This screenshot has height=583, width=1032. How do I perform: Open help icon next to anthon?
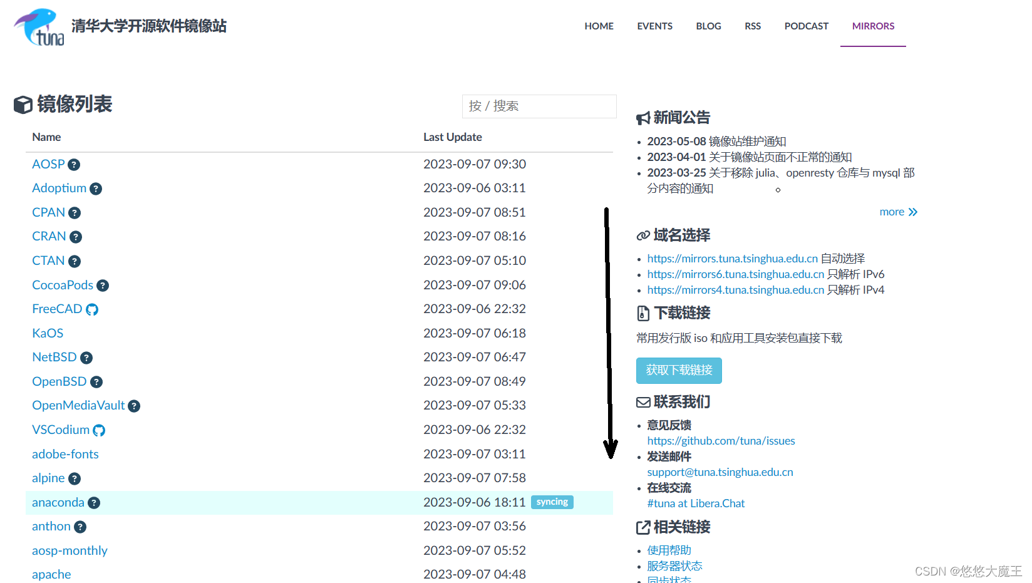[80, 527]
